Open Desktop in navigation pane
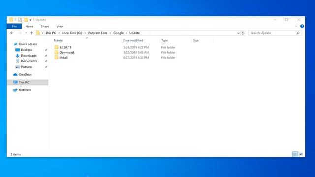 27,50
